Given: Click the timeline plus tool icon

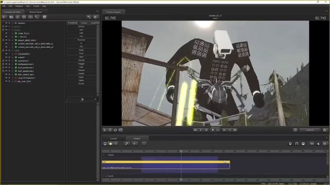Looking at the screenshot, I should (134, 144).
